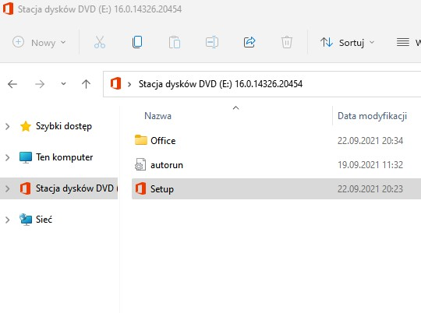Select the Setup file row
Image resolution: width=421 pixels, height=313 pixels.
(x=276, y=189)
